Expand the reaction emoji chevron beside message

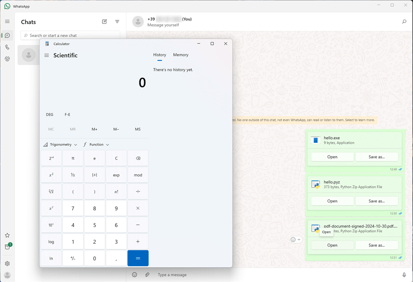[x=299, y=239]
